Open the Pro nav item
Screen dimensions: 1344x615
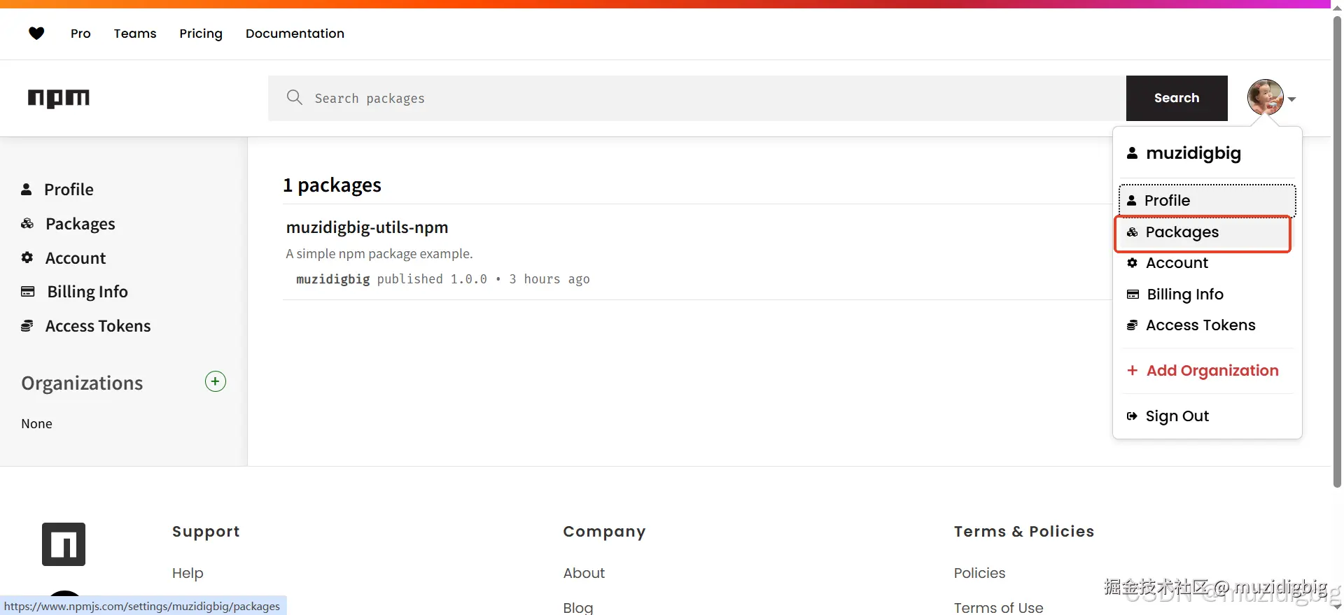coord(80,33)
